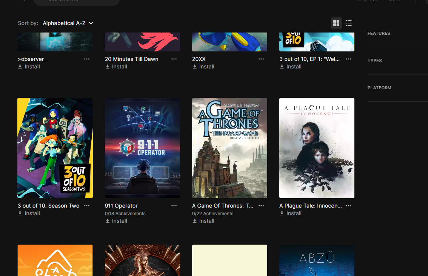Select the ABZÛ game thumbnail
The height and width of the screenshot is (276, 428).
(317, 260)
